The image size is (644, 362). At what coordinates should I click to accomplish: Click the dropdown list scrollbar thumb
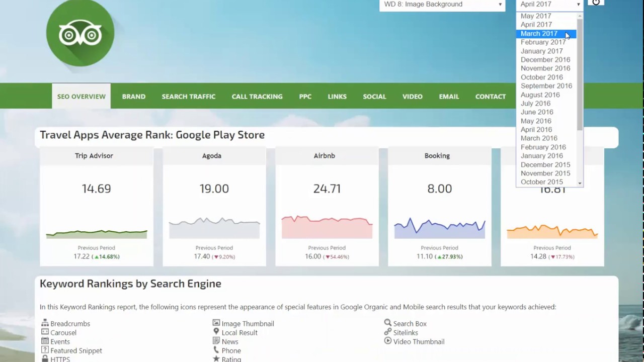580,74
